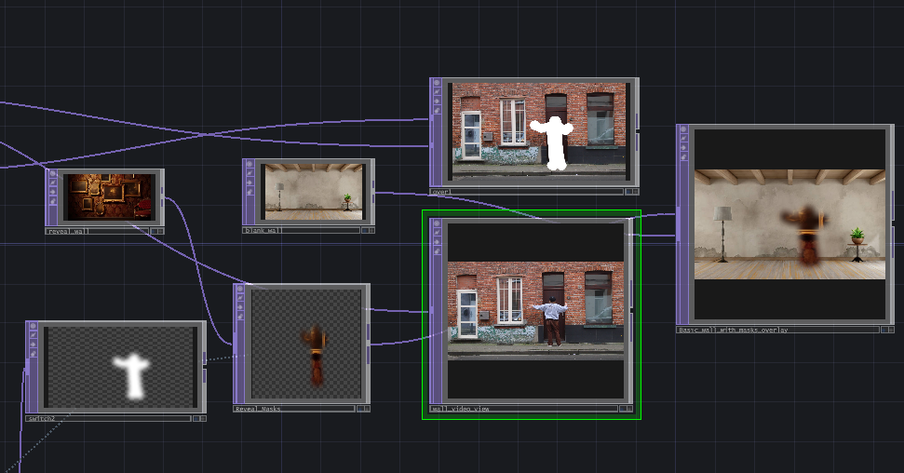The height and width of the screenshot is (473, 904).
Task: Click output connector of blank_wall node
Action: 374,192
